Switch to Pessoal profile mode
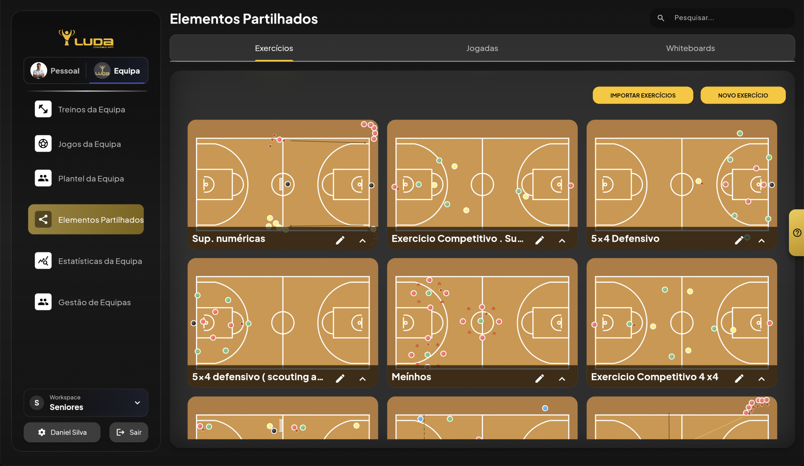804x466 pixels. point(56,71)
